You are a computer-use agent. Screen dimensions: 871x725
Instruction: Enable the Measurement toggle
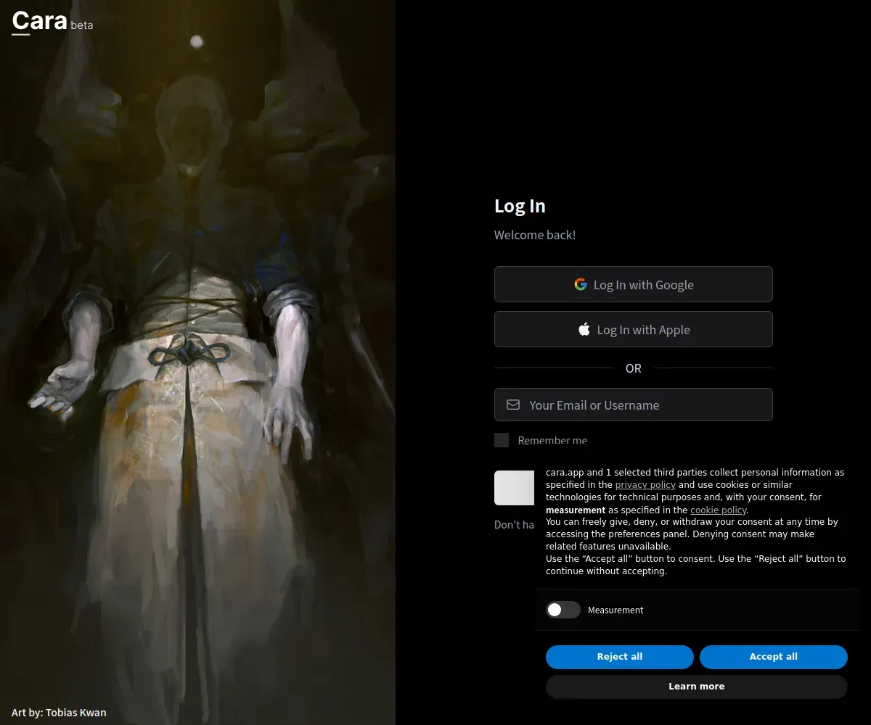tap(563, 610)
